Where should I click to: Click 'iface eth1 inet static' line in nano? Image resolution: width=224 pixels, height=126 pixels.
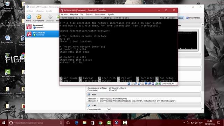tap(76, 60)
